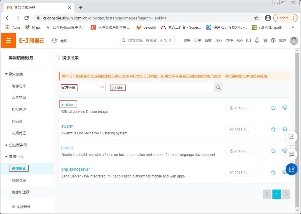The width and height of the screenshot is (301, 214).
Task: Open the 官方镜像 image type dropdown
Action: pyautogui.click(x=82, y=88)
